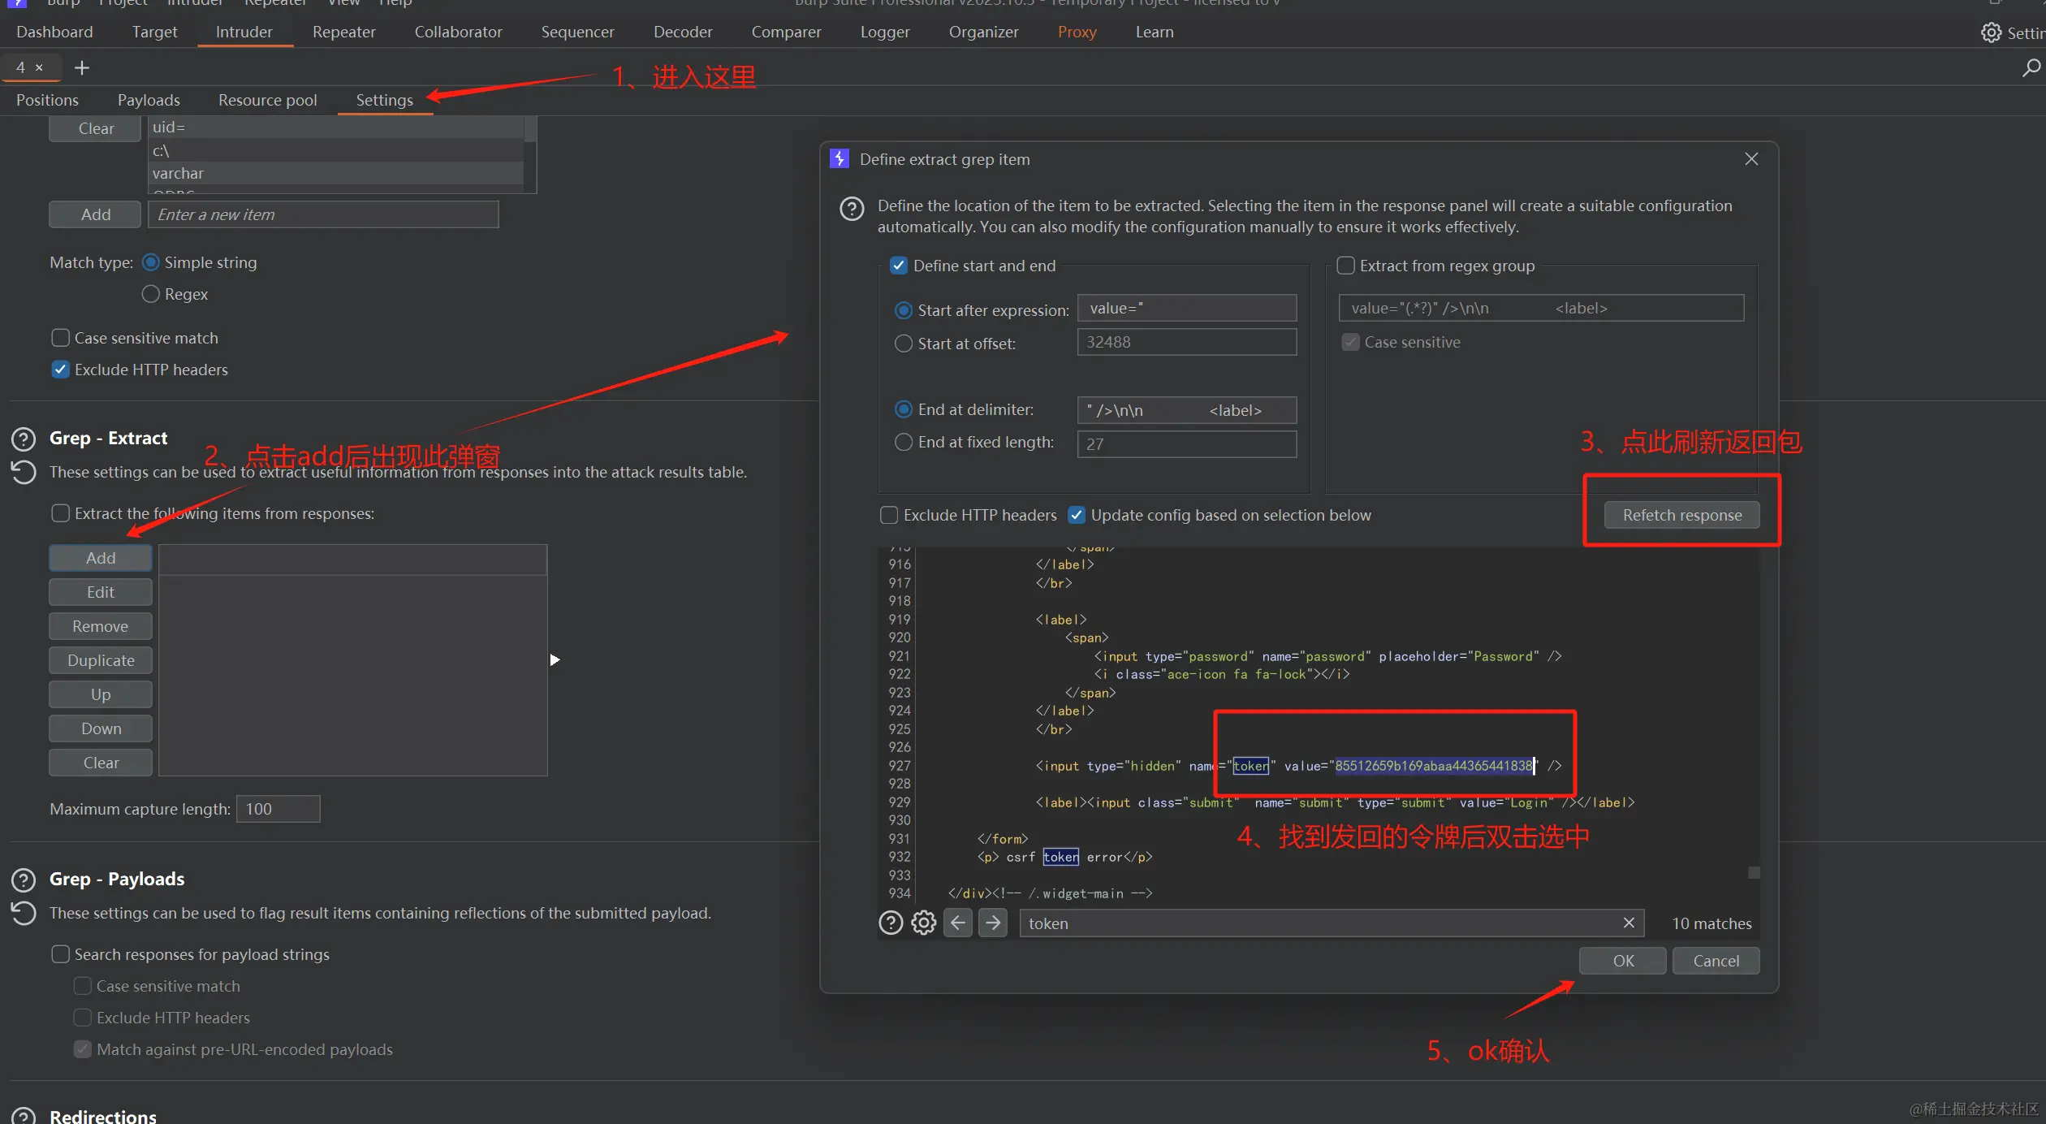Viewport: 2046px width, 1124px height.
Task: Reset Grep - Payloads settings to default
Action: click(x=24, y=913)
